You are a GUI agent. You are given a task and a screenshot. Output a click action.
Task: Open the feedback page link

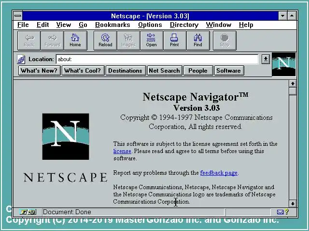[x=219, y=173]
